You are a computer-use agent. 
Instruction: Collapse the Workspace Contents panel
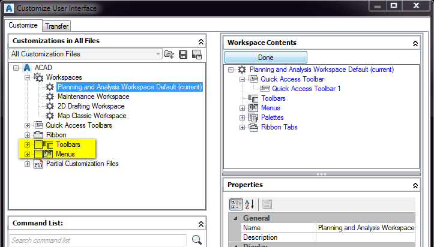[415, 43]
